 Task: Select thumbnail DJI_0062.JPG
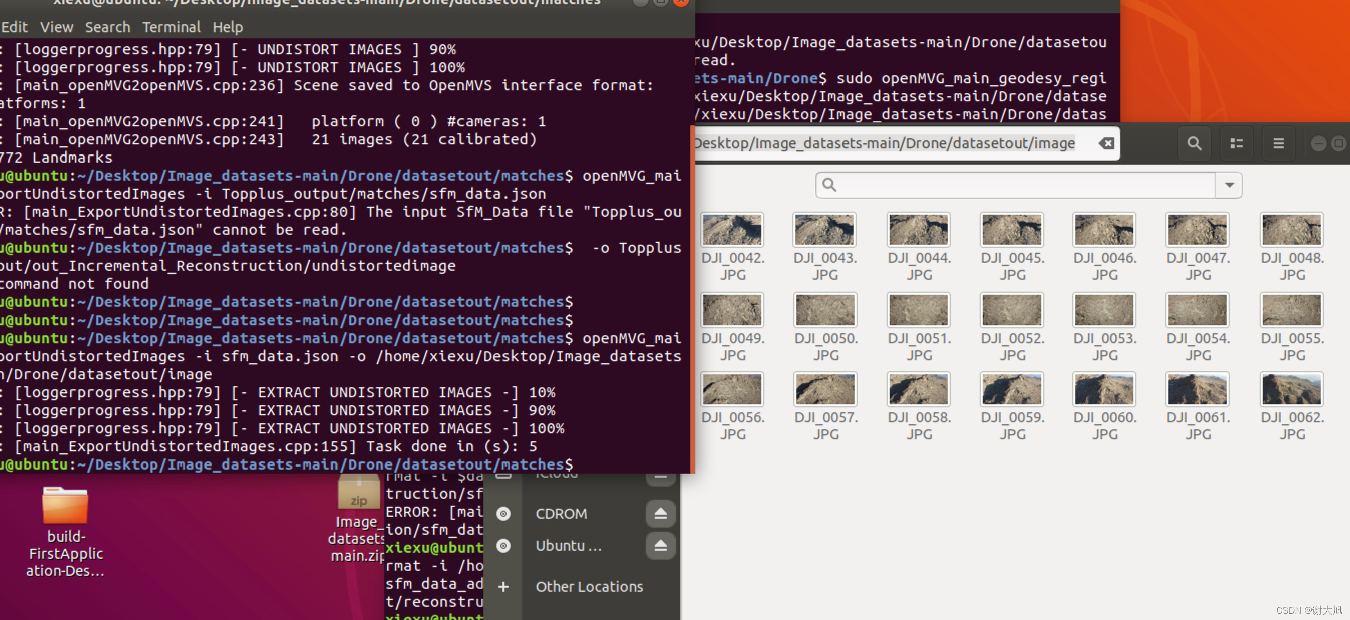pyautogui.click(x=1291, y=389)
